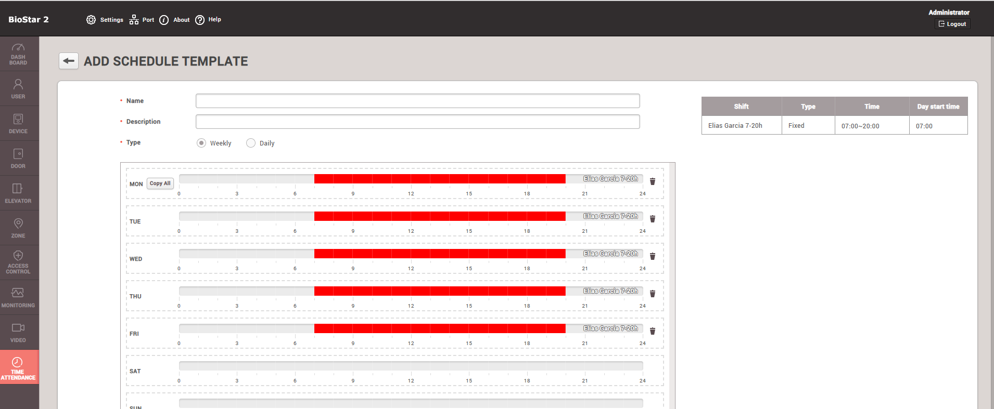Click the Description text field
This screenshot has width=994, height=409.
(417, 122)
